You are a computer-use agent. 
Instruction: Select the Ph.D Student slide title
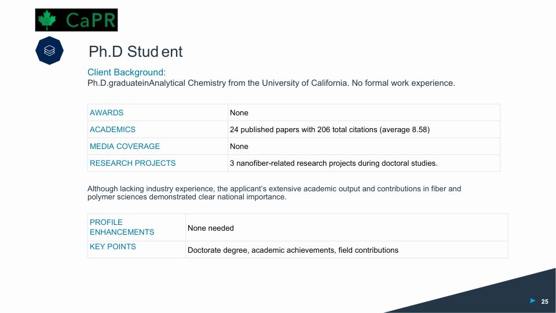click(136, 52)
